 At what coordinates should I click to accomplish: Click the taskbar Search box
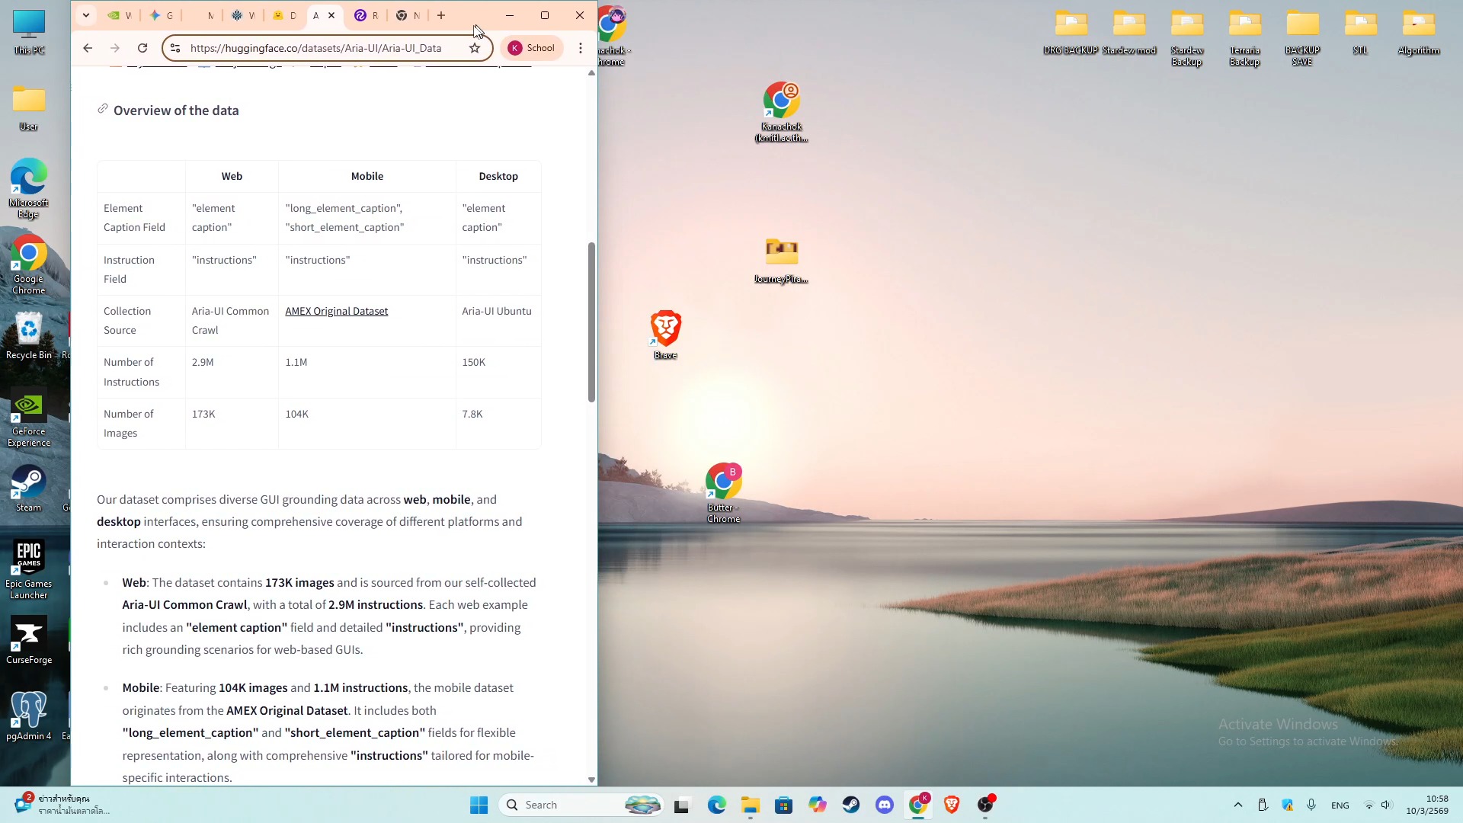581,805
